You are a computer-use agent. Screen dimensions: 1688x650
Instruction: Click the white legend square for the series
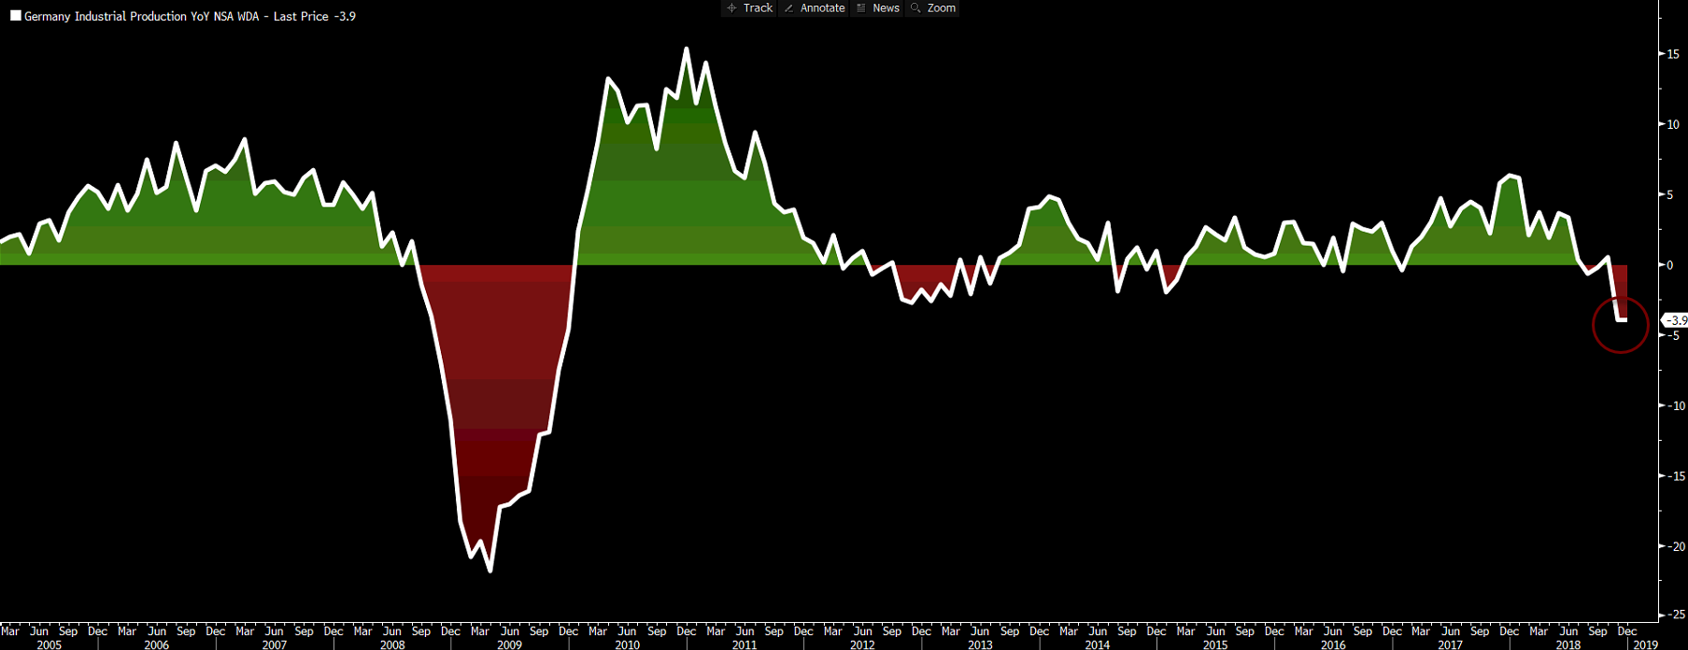point(16,16)
